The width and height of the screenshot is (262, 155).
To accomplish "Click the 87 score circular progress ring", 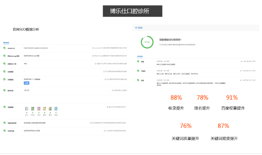I will coord(147,42).
